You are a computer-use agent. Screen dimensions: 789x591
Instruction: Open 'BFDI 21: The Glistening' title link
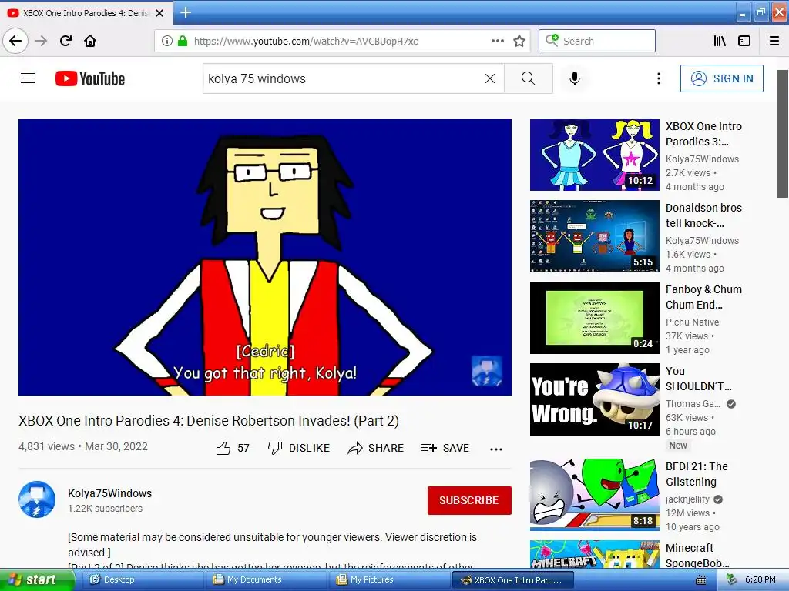point(697,474)
